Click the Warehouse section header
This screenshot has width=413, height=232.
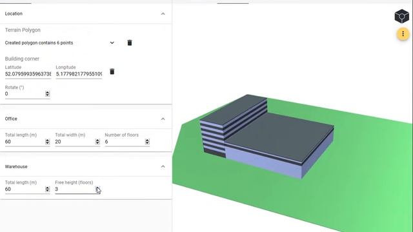86,166
